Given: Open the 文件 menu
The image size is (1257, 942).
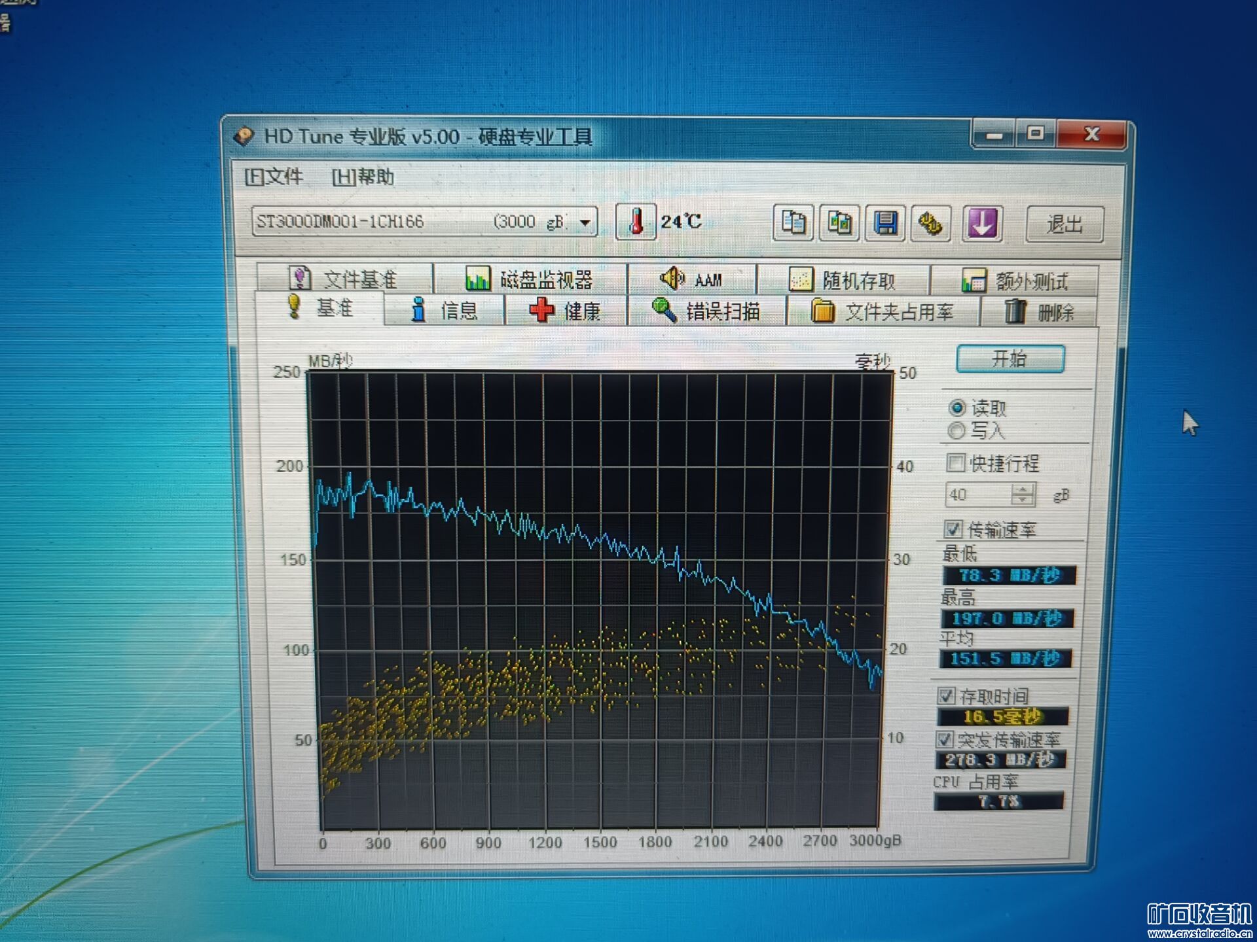Looking at the screenshot, I should [273, 177].
